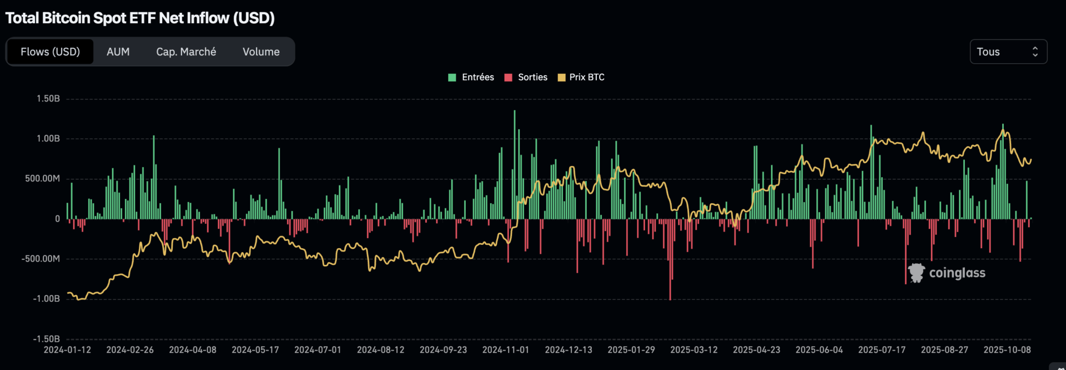Click the 1.50B y-axis label
The width and height of the screenshot is (1066, 370).
48,99
